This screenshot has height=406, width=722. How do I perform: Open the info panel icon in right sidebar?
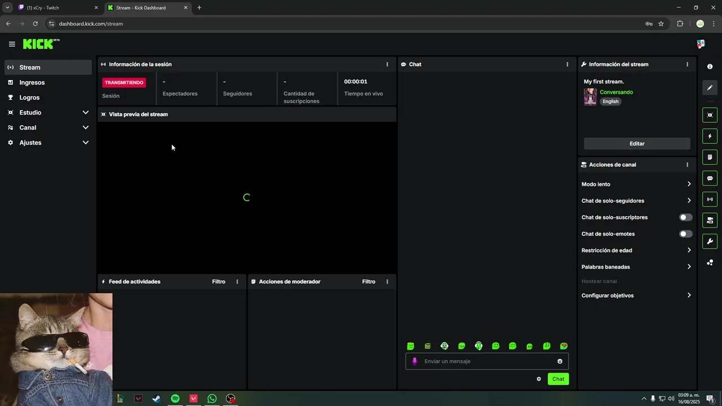pos(710,67)
